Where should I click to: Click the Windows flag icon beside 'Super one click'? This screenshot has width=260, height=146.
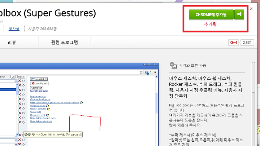47,115
